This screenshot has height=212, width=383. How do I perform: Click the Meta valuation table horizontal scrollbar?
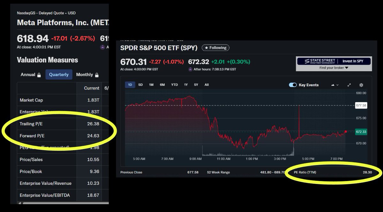tap(65, 203)
